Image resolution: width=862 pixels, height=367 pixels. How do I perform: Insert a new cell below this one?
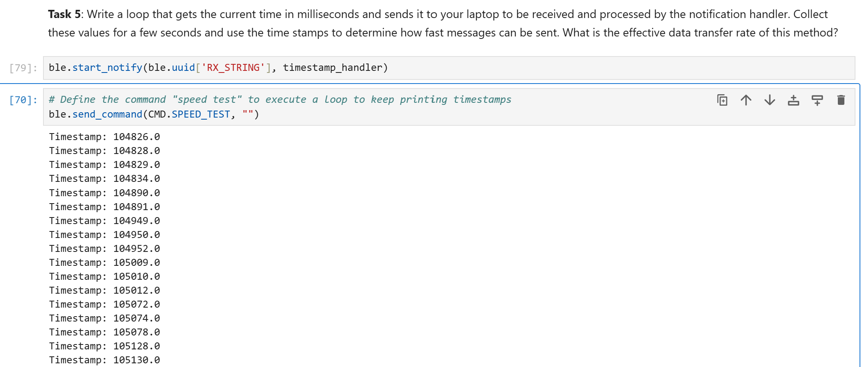[817, 100]
